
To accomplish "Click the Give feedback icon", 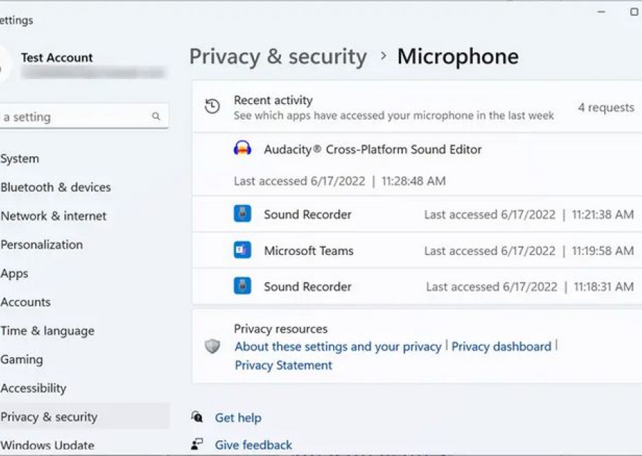I will [x=196, y=444].
